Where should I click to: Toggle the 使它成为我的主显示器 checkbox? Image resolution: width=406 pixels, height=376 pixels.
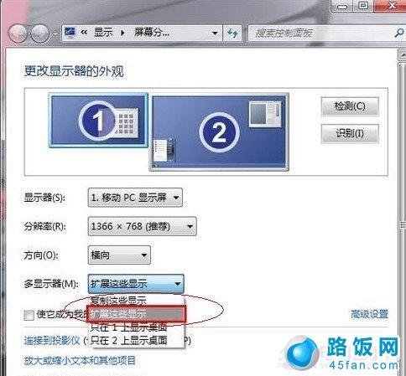click(x=29, y=316)
